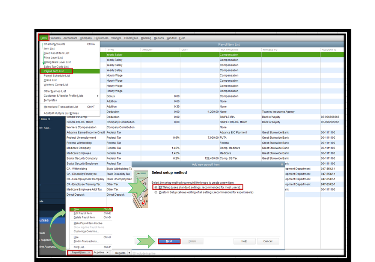Viewport: 375px width, 262px height.
Task: Sort by the ACCOUNT ID column header
Action: tap(332, 50)
